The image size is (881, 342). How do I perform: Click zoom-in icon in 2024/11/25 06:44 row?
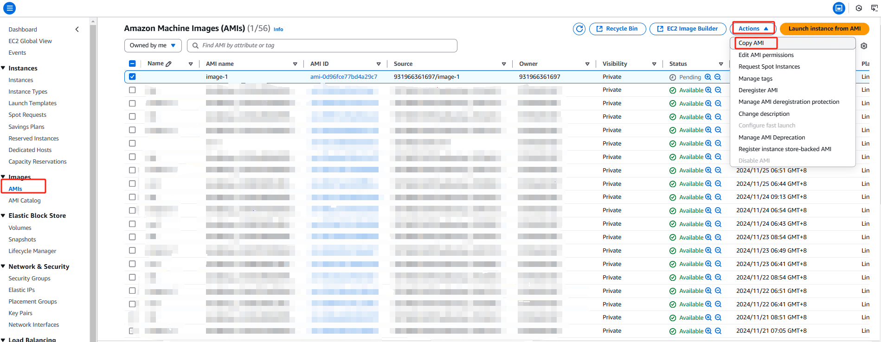click(708, 184)
